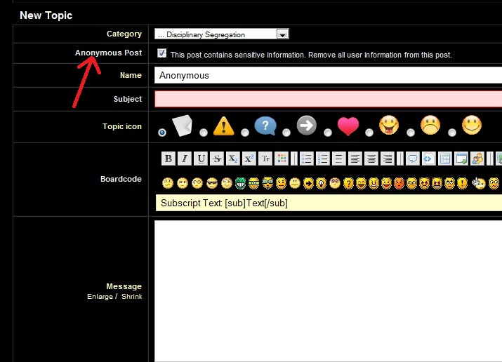The height and width of the screenshot is (362, 502).
Task: Click the font size Tт button
Action: [265, 159]
